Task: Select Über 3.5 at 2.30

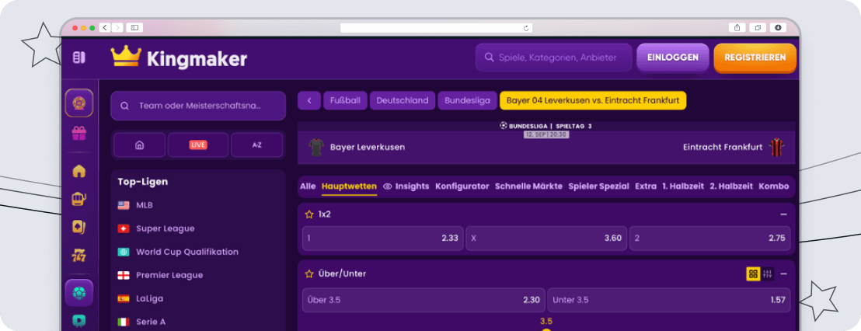Action: click(x=424, y=300)
